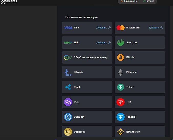Click Добавить next to MasterCard

click(x=156, y=28)
